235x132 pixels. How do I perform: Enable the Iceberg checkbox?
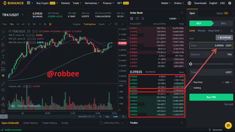(191, 88)
